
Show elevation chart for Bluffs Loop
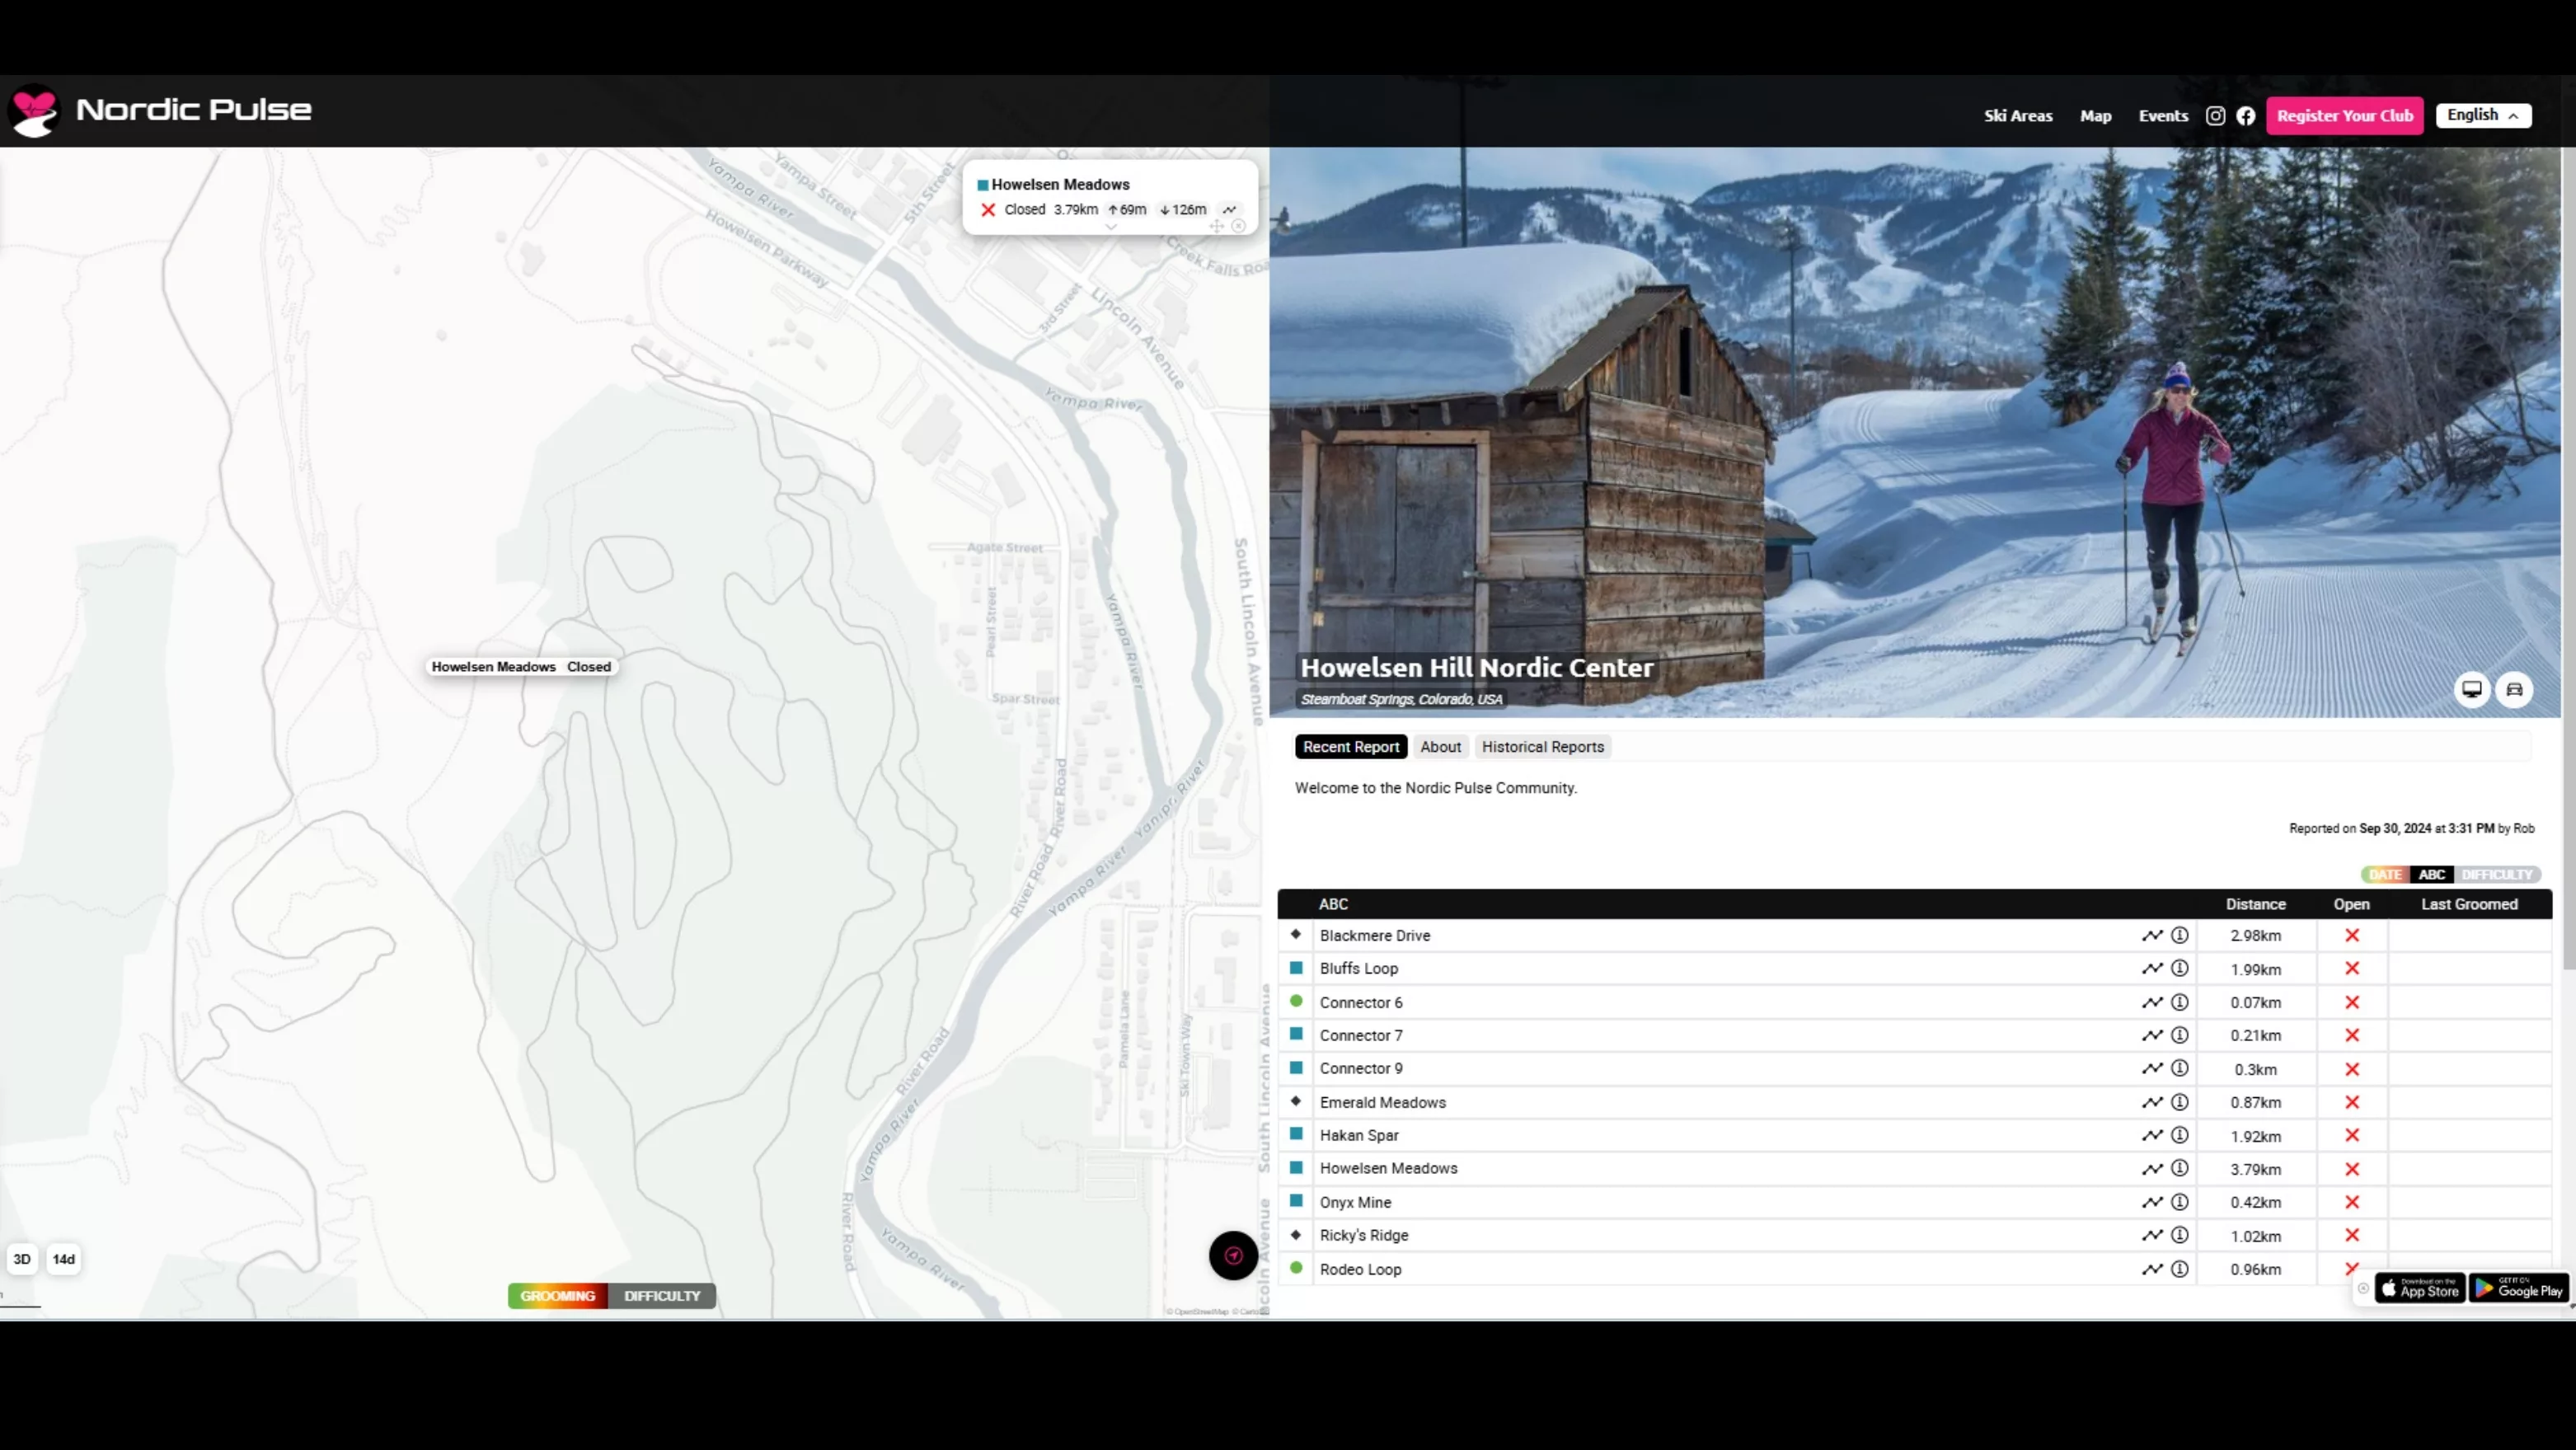click(x=2152, y=968)
